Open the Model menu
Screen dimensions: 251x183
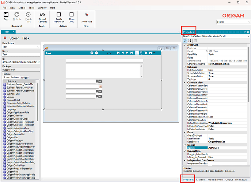coord(22,8)
